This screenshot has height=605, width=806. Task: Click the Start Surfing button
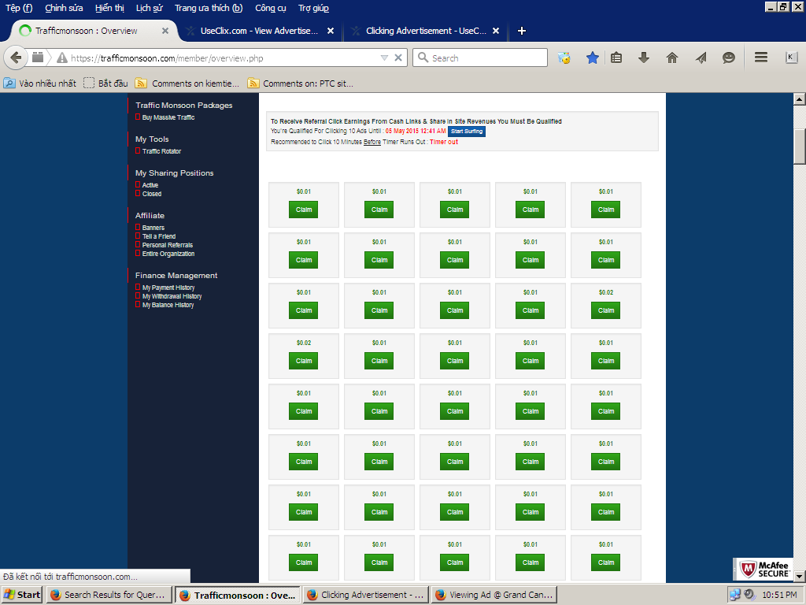tap(466, 132)
